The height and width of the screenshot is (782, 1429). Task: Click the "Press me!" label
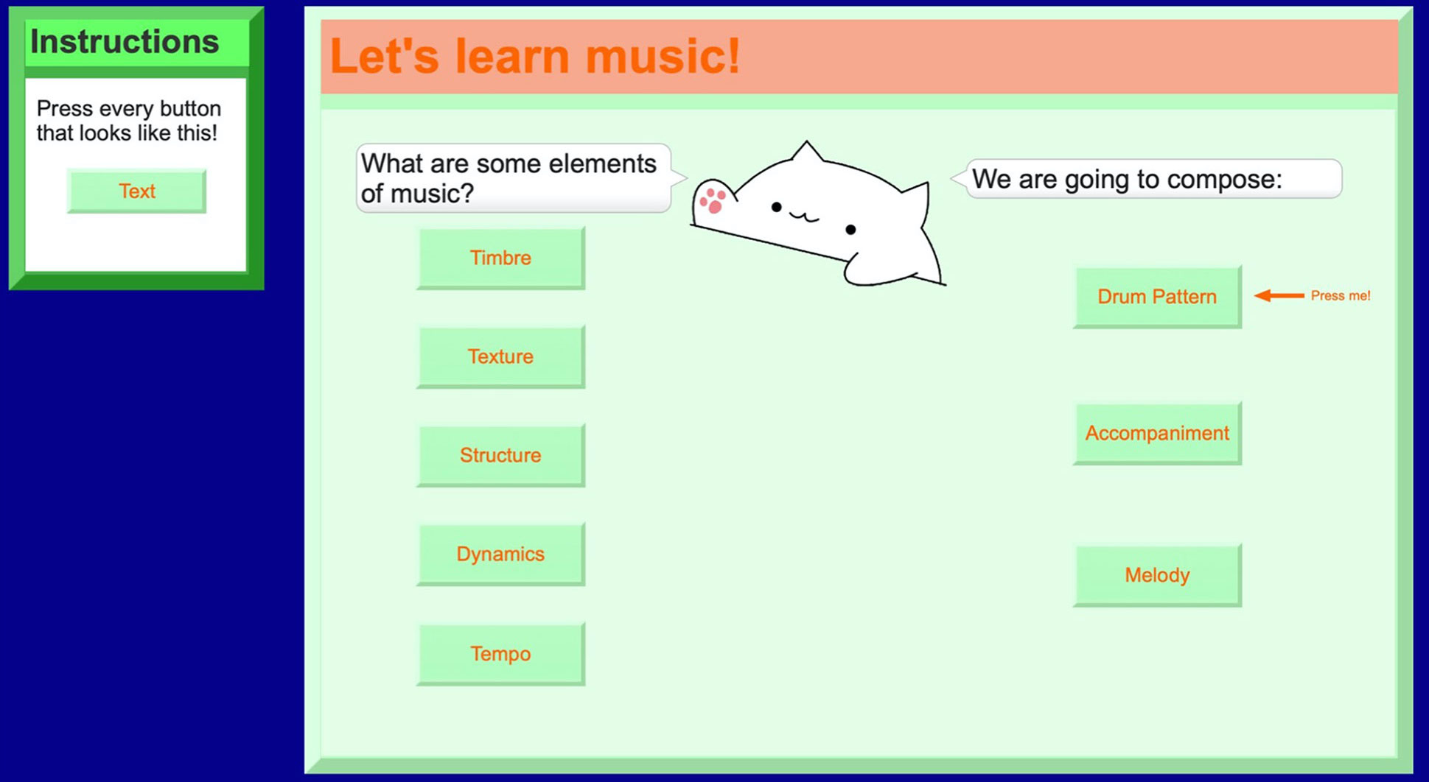click(1341, 295)
